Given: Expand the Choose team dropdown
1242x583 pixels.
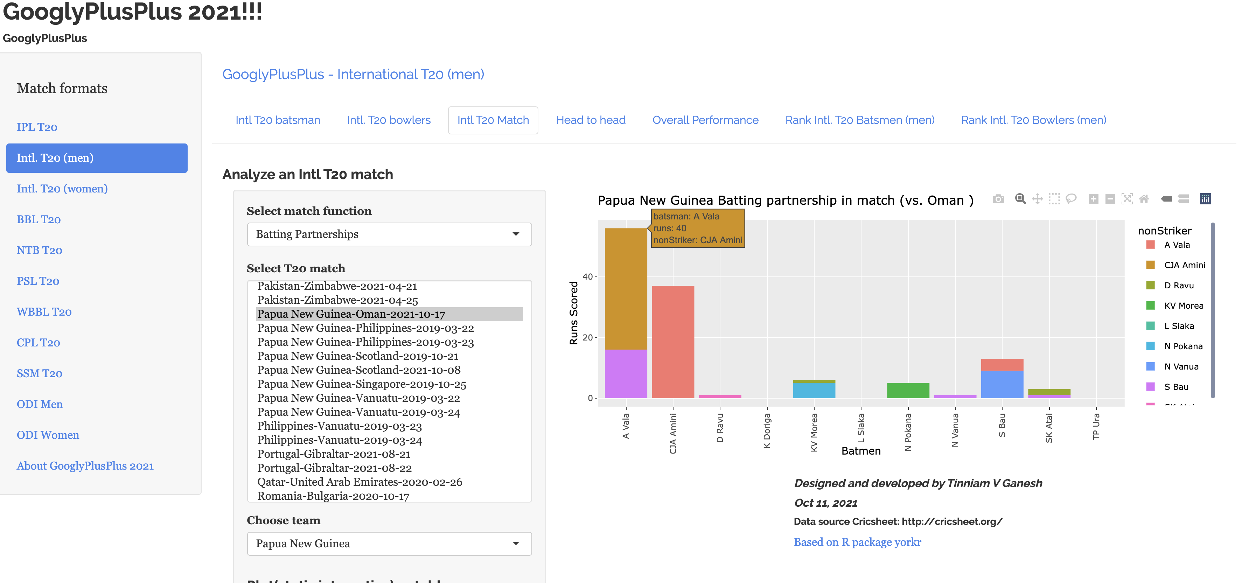Looking at the screenshot, I should coord(389,543).
